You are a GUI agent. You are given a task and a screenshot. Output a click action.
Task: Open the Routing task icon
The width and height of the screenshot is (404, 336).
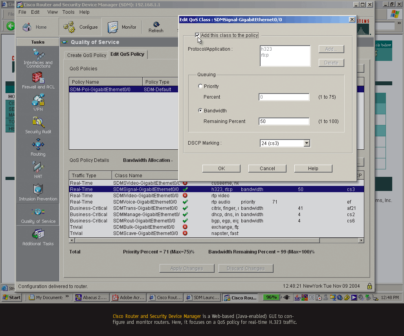(38, 147)
